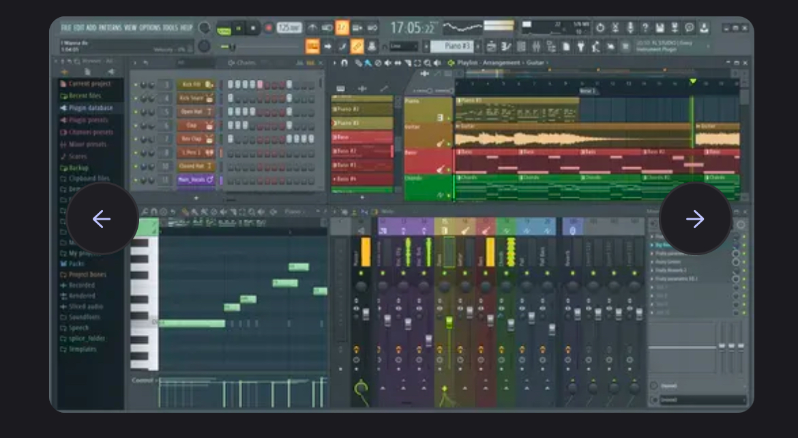Viewport: 798px width, 438px height.
Task: Open the Line snap dropdown in the toolbar
Action: coord(404,46)
